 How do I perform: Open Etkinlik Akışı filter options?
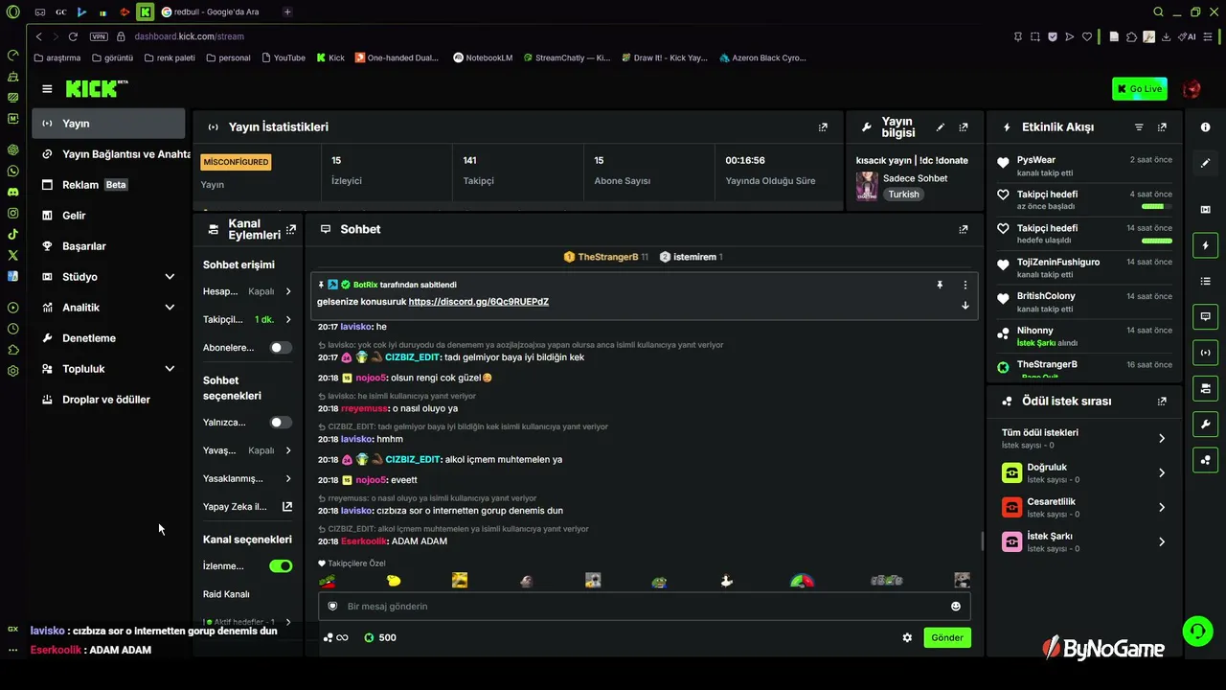(x=1139, y=127)
